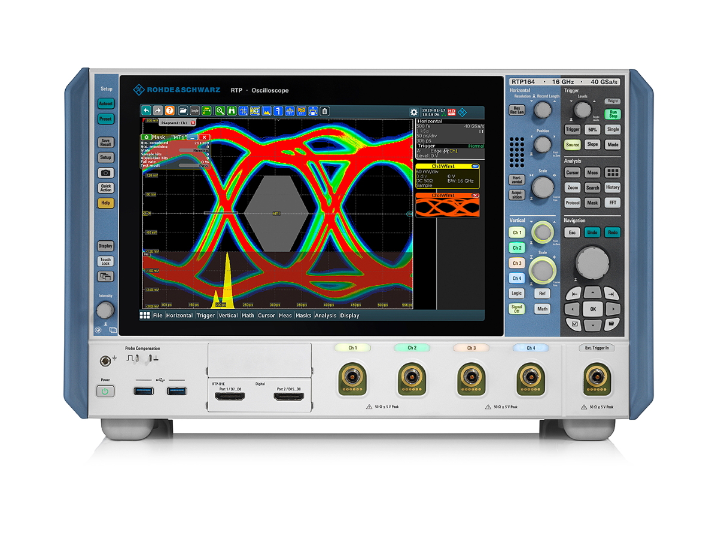The width and height of the screenshot is (718, 538).
Task: Open the File menu
Action: [157, 316]
